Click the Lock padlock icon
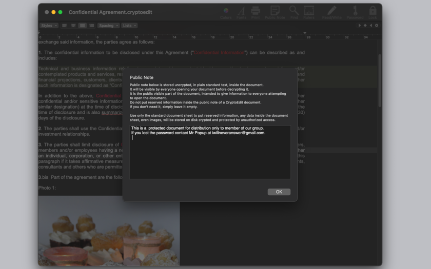This screenshot has height=269, width=431. [373, 13]
